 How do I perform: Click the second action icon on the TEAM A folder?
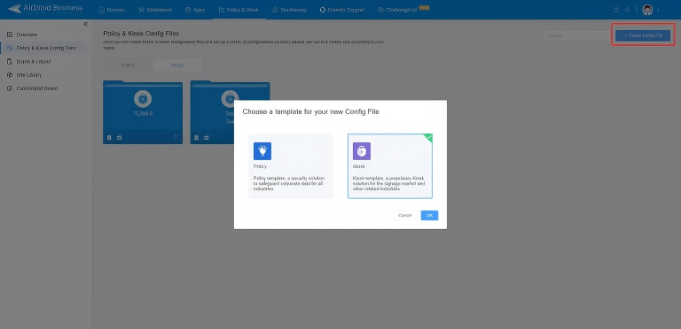[119, 137]
